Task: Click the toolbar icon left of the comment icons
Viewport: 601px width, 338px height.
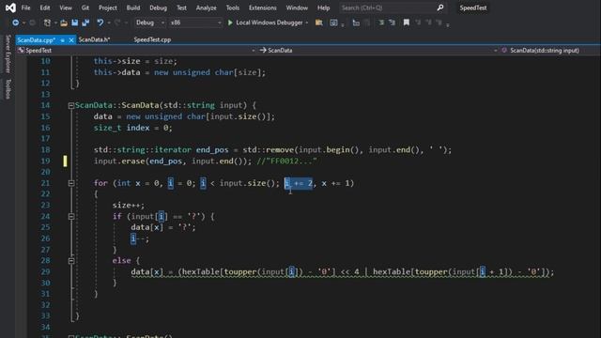Action: (x=356, y=23)
